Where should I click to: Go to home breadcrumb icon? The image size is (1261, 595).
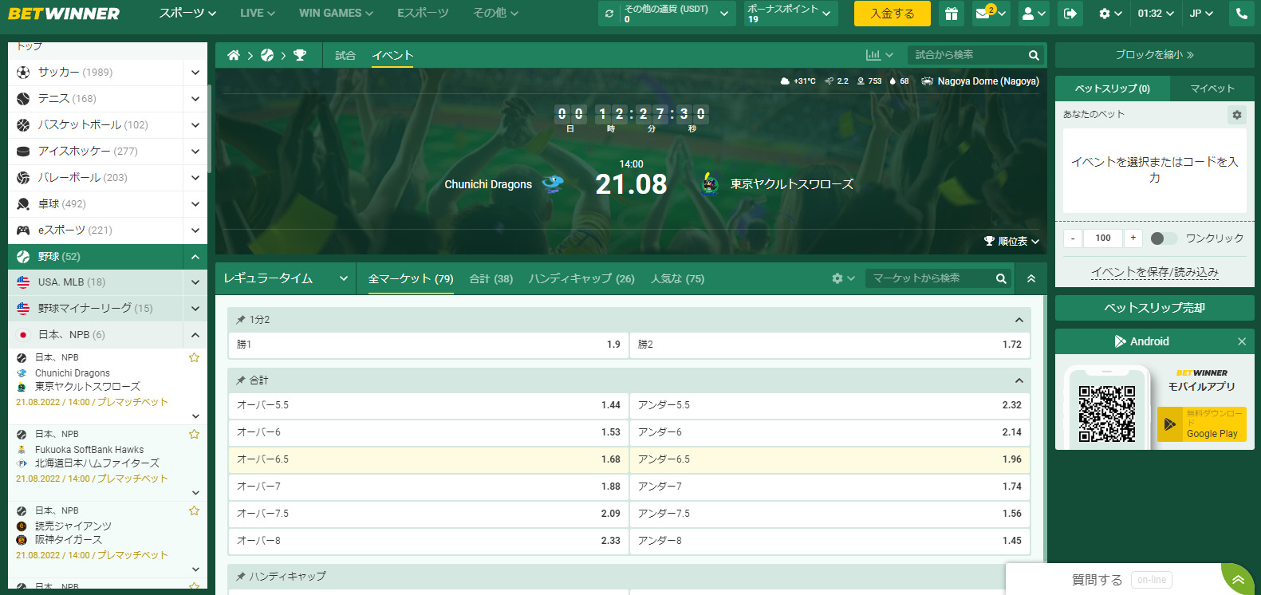tap(234, 55)
